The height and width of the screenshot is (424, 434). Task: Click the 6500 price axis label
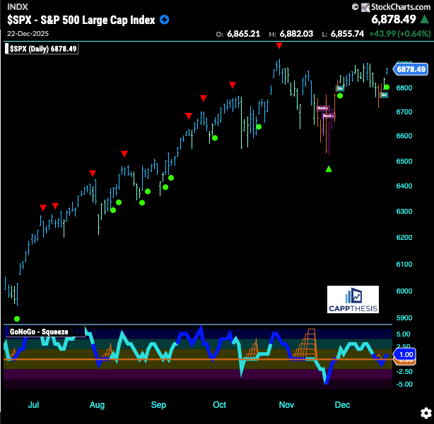tap(404, 161)
